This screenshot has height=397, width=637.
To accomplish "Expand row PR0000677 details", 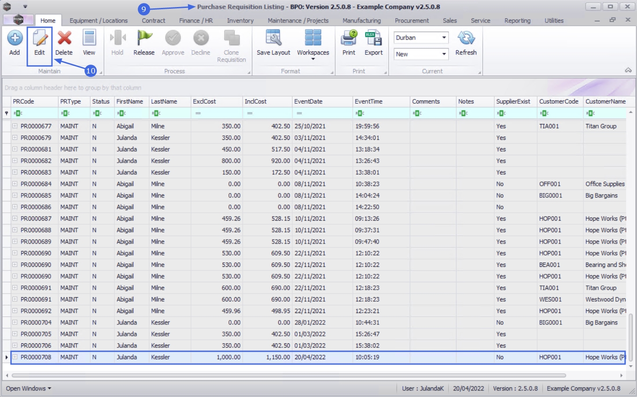I will (15, 126).
